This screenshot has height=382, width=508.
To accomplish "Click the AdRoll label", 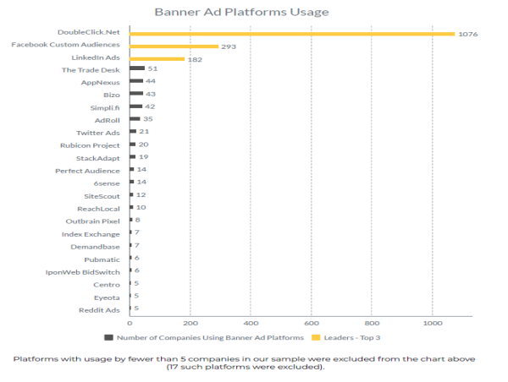I will click(x=108, y=121).
